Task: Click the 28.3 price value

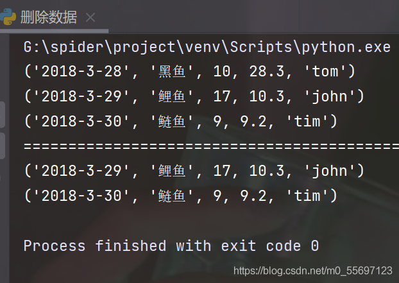Action: [x=260, y=72]
